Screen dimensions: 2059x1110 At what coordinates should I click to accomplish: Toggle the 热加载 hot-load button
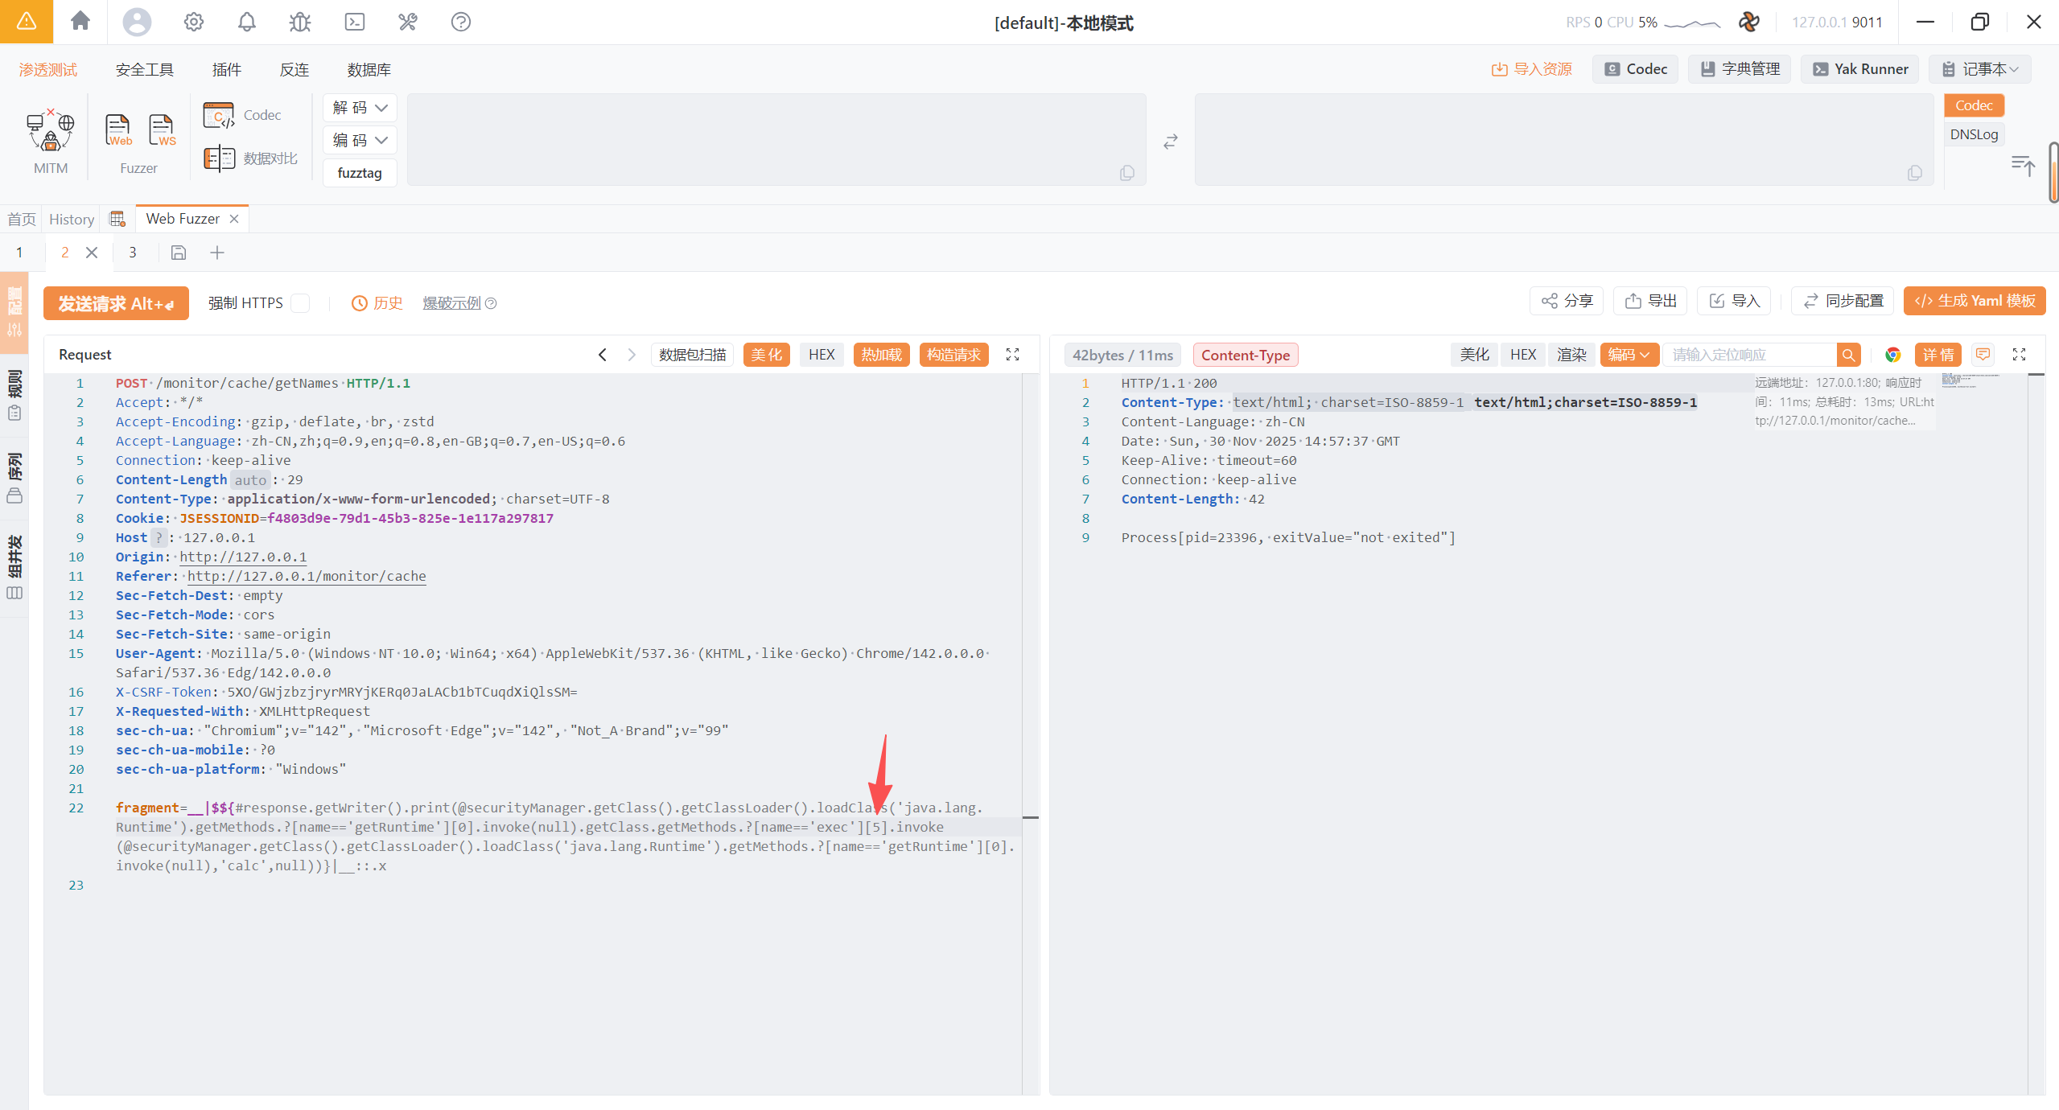881,355
